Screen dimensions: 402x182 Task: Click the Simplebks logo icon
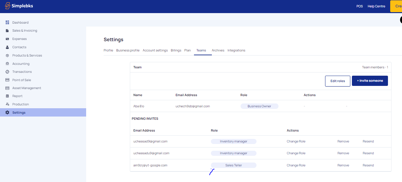pyautogui.click(x=7, y=6)
